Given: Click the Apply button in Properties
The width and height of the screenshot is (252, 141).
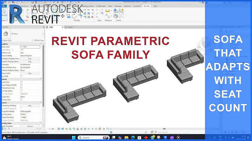Looking at the screenshot, I should click(39, 129).
